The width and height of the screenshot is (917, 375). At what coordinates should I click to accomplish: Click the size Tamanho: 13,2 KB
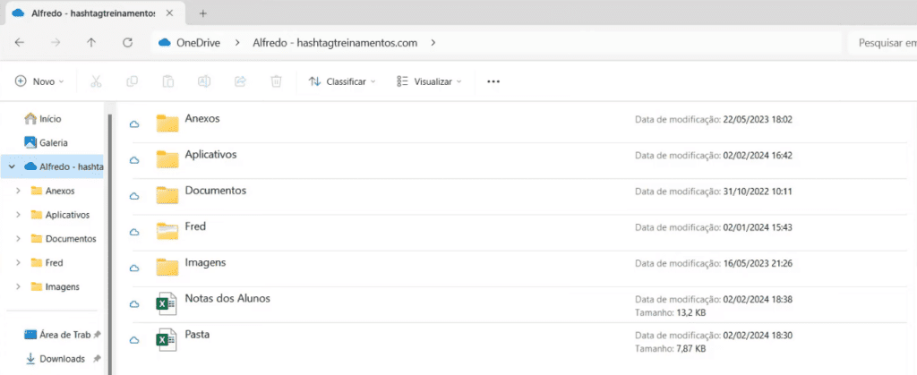670,312
